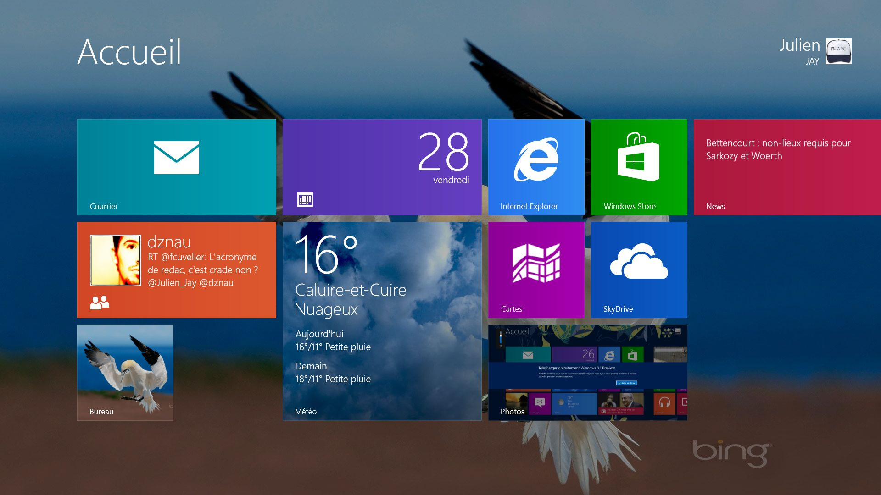Click Julien's user account picture
Image resolution: width=881 pixels, height=495 pixels.
838,51
